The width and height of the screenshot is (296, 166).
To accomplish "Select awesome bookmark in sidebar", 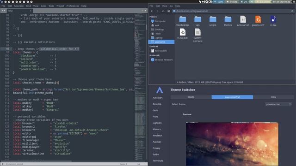I will tap(161, 42).
